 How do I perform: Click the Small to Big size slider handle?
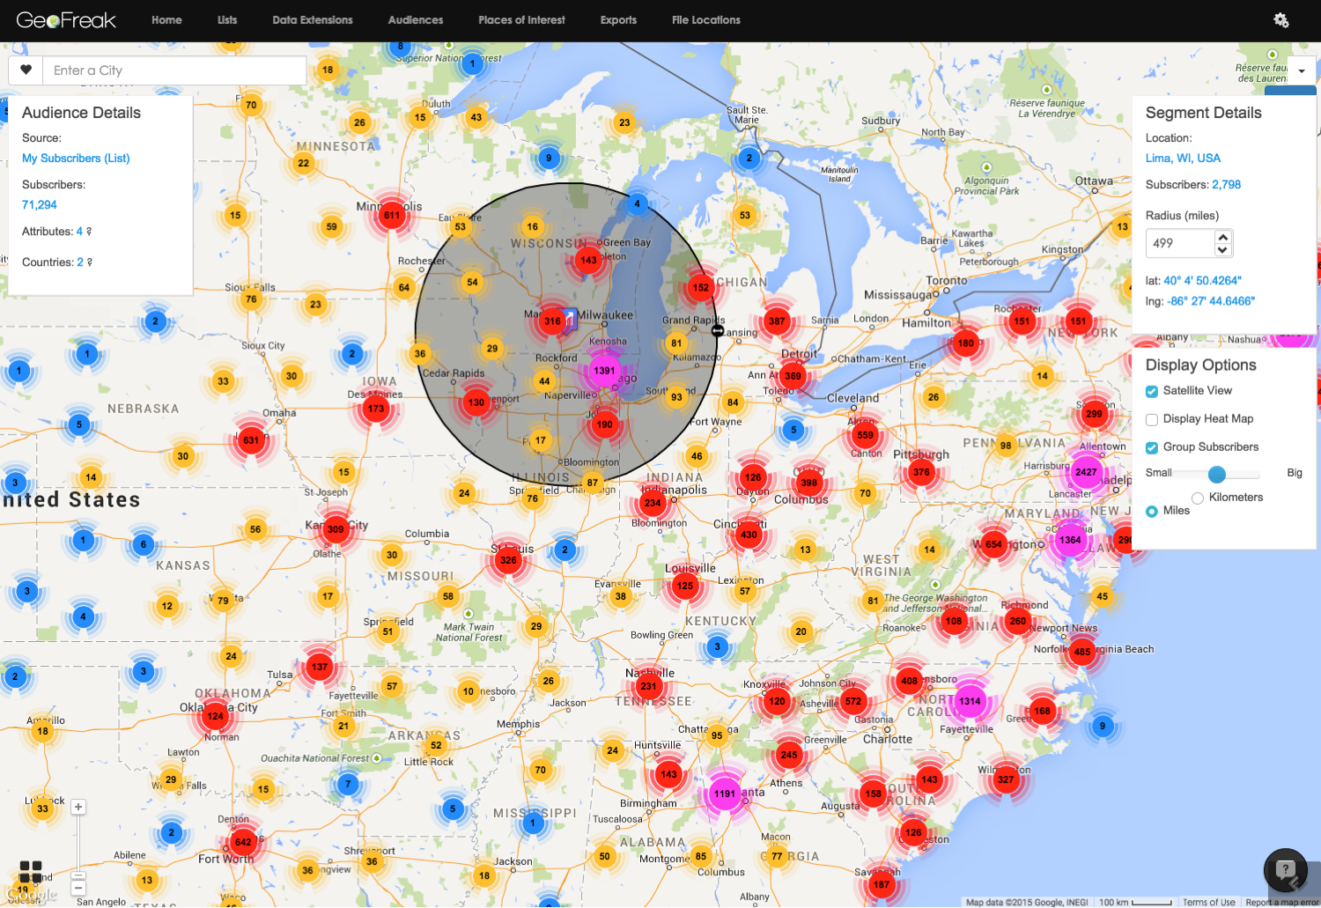pos(1217,475)
